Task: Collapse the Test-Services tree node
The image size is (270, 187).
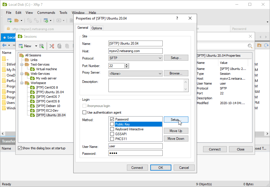Action: (22, 64)
